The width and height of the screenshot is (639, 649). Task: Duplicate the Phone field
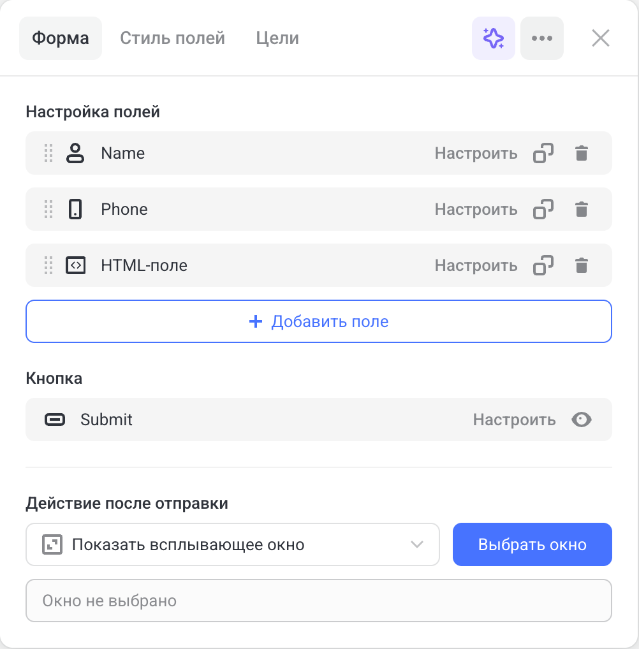pyautogui.click(x=543, y=209)
